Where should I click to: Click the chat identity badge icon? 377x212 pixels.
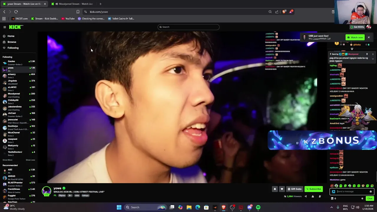click(333, 192)
